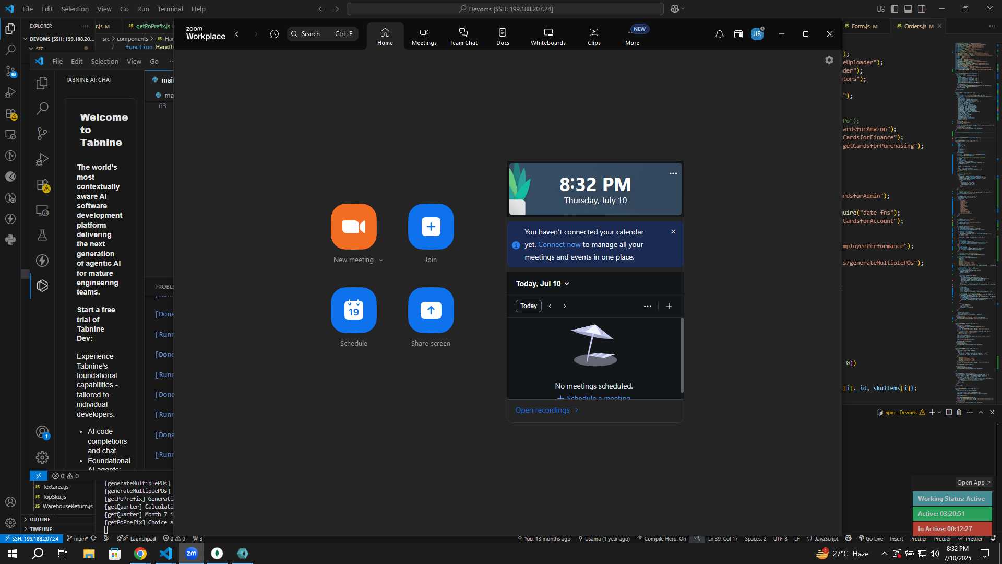Add event with plus in calendar
Screen dimensions: 1002x564
pos(669,306)
